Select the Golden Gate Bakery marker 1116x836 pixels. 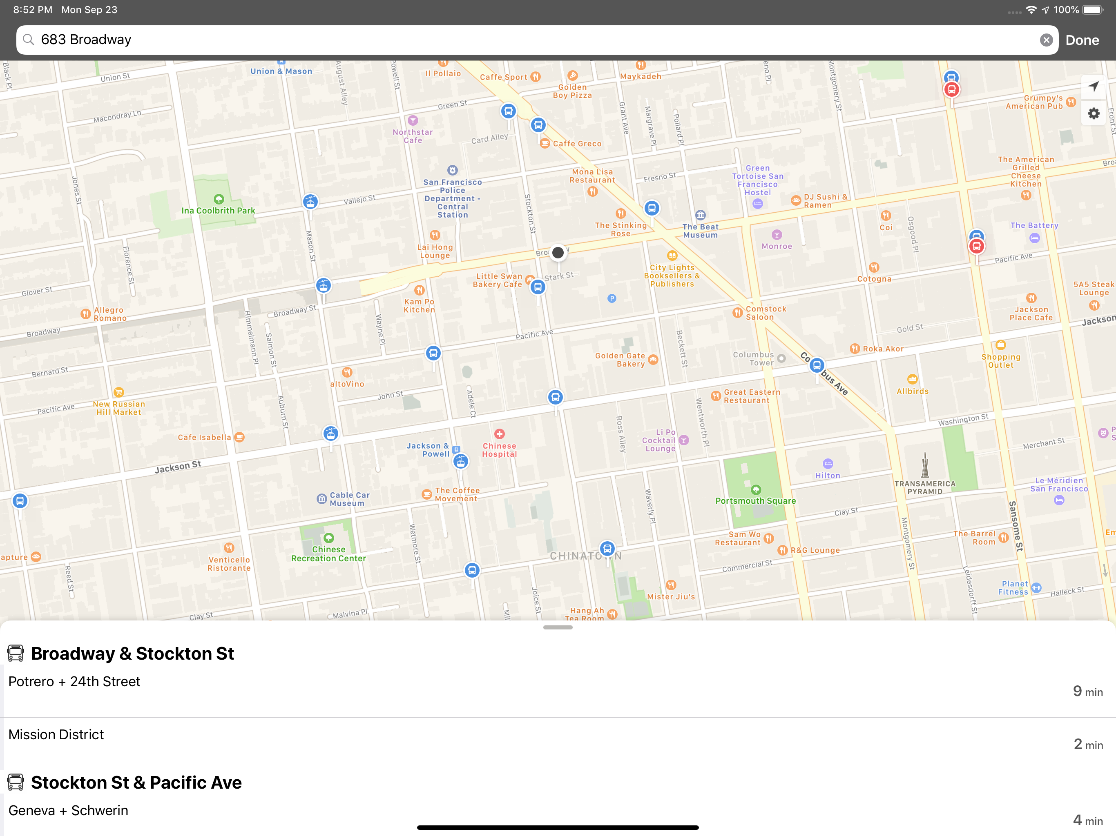[653, 360]
